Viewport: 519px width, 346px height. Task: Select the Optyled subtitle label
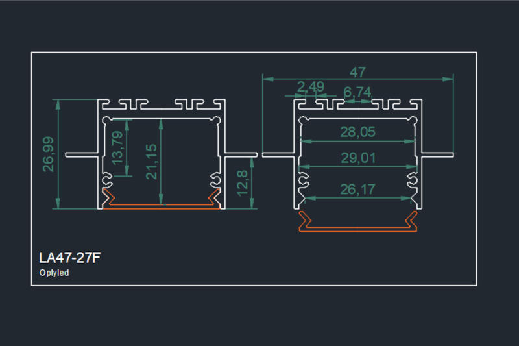pyautogui.click(x=54, y=273)
